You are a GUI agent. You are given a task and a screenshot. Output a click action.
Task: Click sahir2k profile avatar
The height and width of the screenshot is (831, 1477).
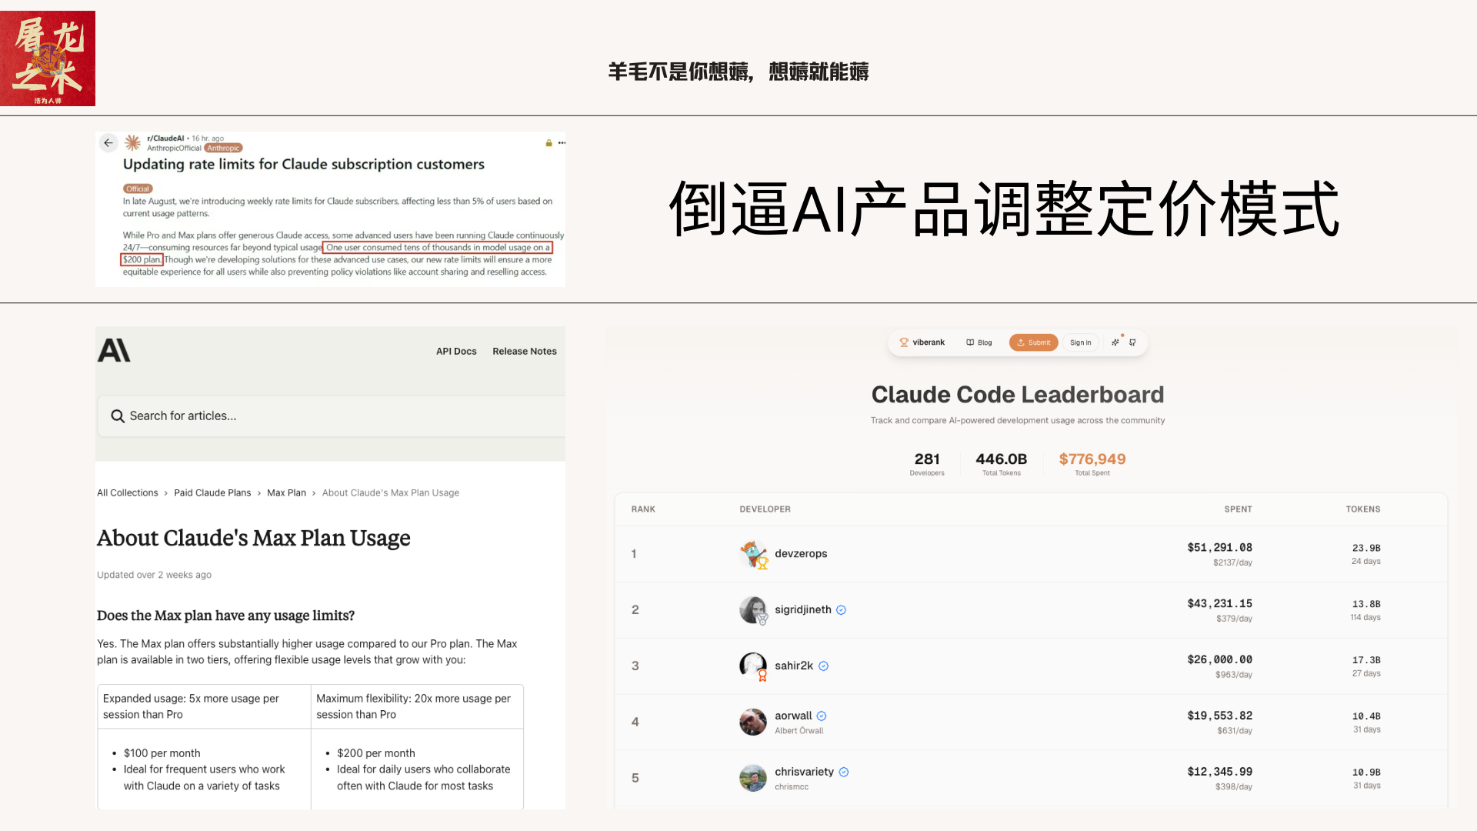point(753,666)
